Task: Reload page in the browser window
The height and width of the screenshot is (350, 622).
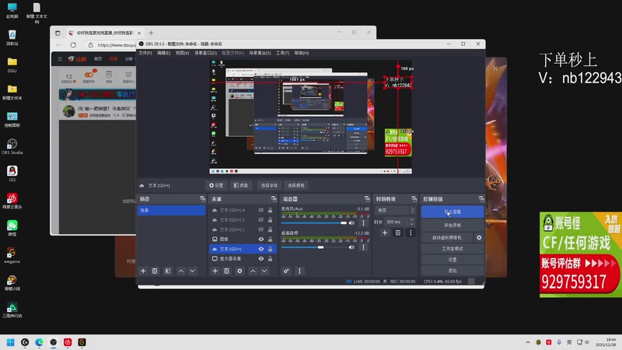Action: click(x=73, y=45)
